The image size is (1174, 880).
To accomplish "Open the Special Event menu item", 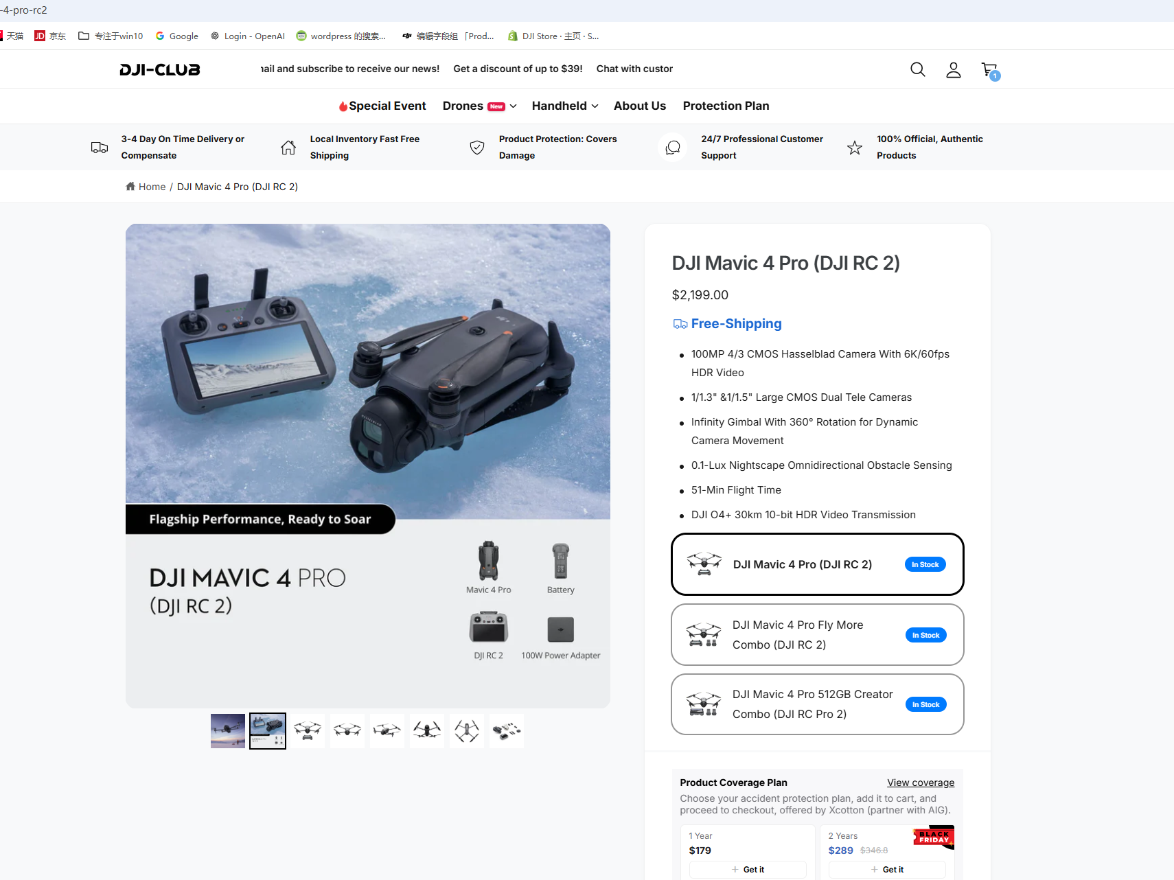I will (382, 106).
